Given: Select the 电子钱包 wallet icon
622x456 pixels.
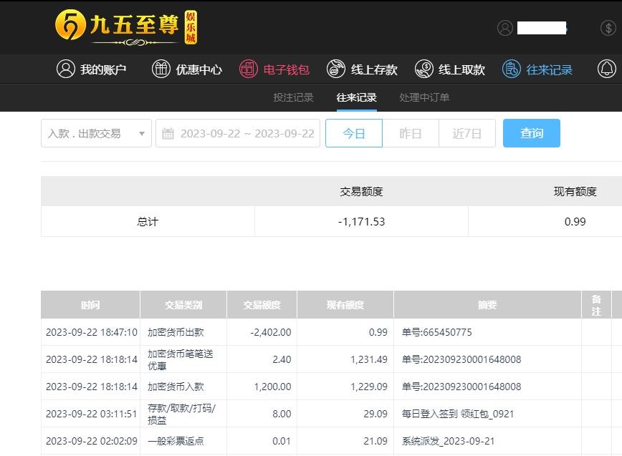Looking at the screenshot, I should 249,69.
